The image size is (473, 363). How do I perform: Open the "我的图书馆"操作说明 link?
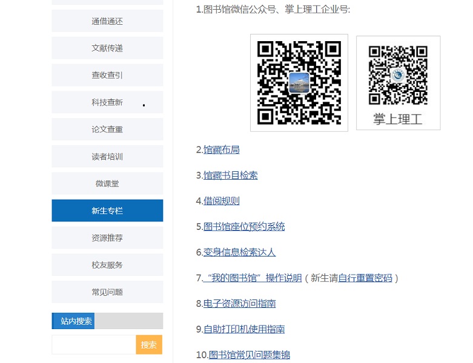tap(253, 278)
